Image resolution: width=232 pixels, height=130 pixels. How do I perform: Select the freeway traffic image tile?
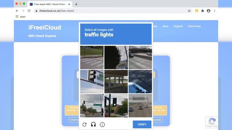click(140, 106)
